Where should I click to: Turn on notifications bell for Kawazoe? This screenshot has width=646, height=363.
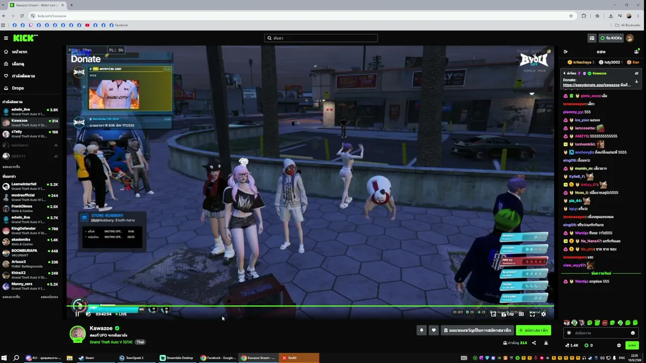point(421,330)
